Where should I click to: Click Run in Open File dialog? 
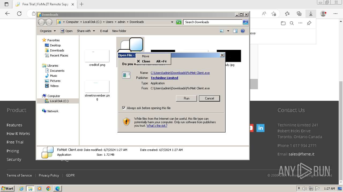[187, 98]
